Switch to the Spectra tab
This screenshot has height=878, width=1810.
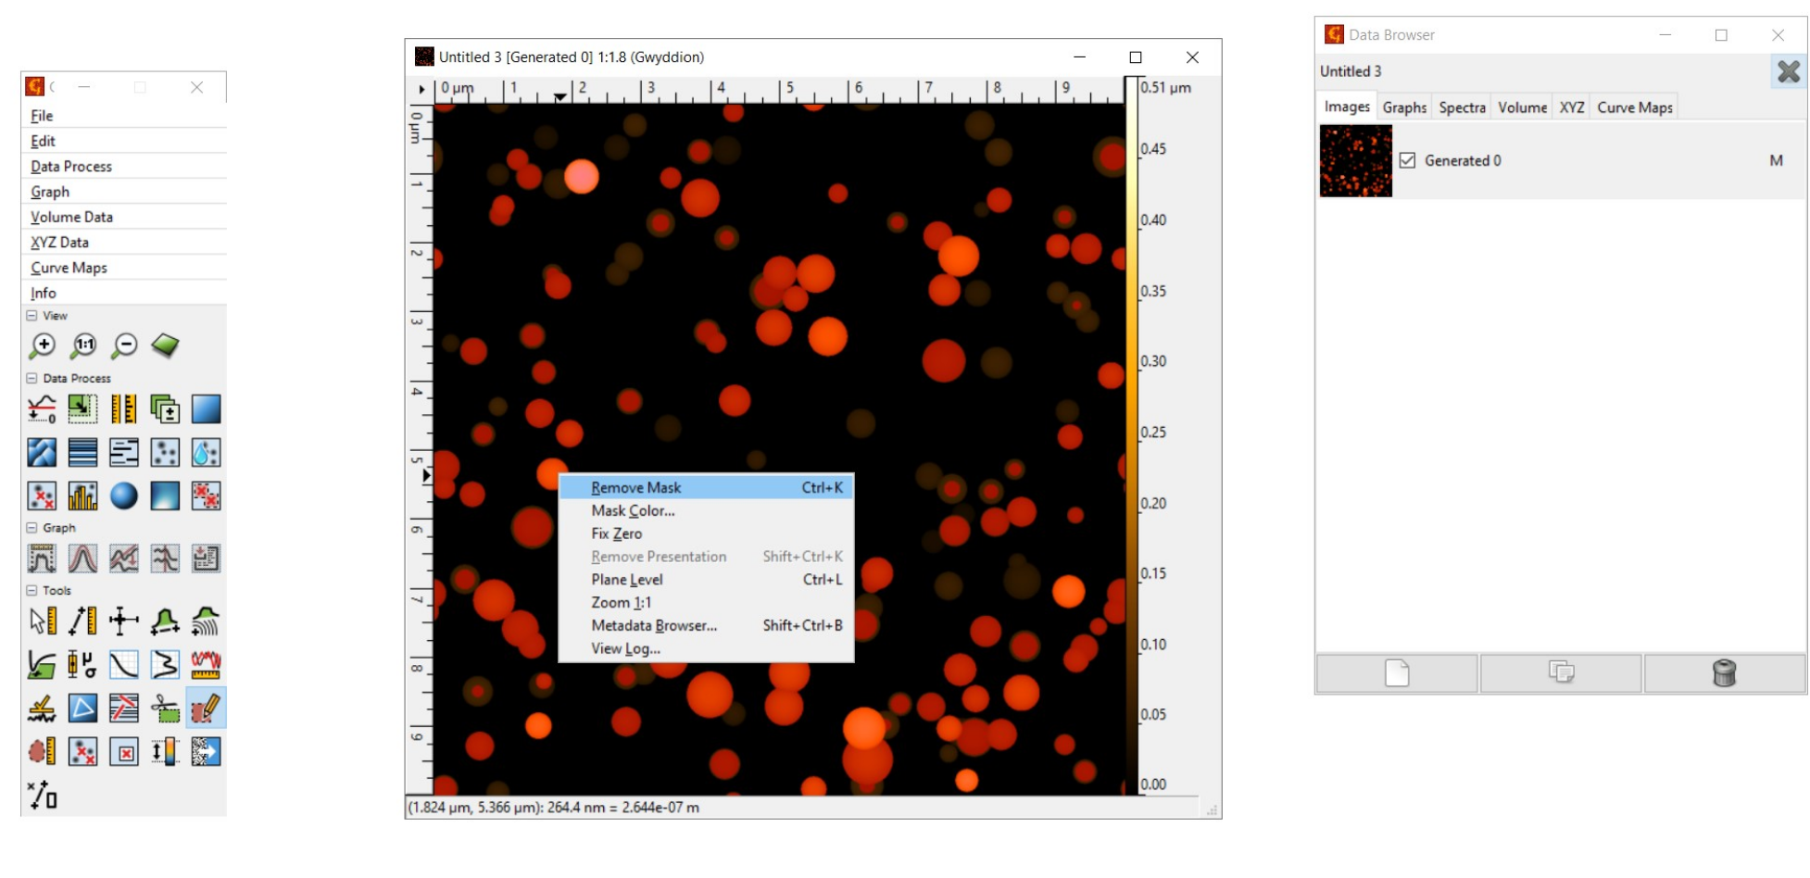(x=1462, y=107)
